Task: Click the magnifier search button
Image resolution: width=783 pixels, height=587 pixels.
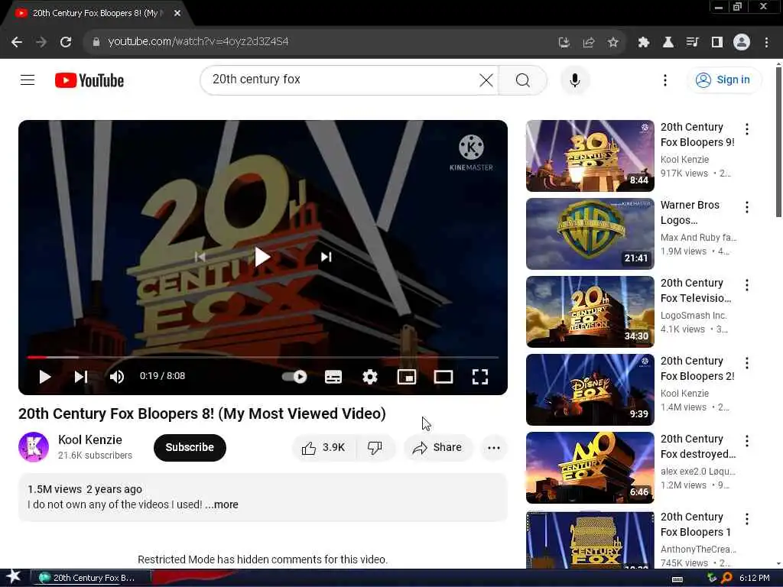Action: (523, 79)
